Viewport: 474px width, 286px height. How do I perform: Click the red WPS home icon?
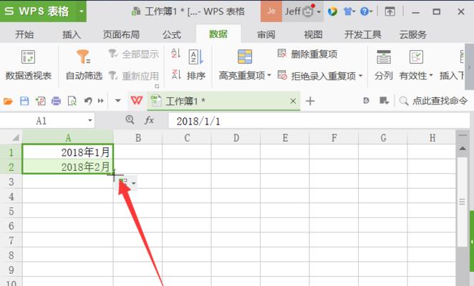(x=136, y=101)
